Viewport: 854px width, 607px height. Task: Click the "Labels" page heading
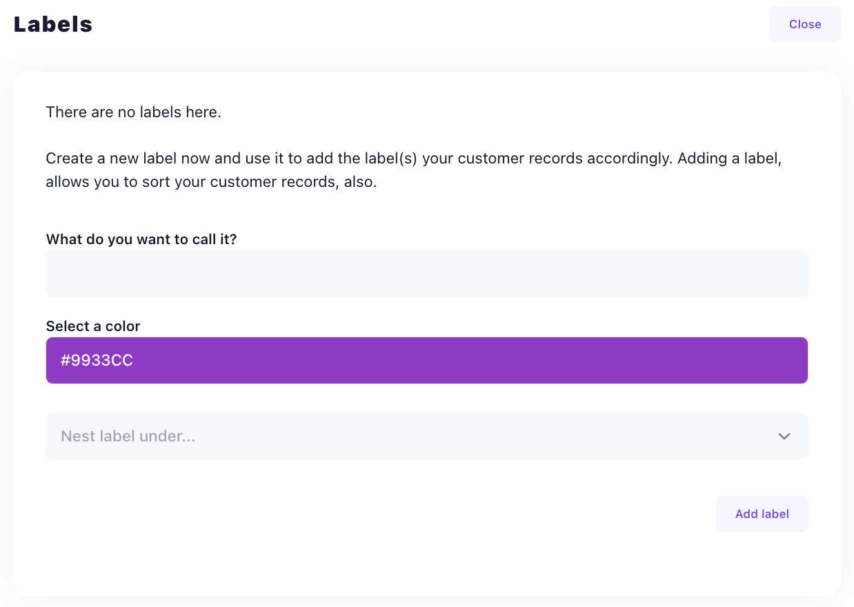click(53, 24)
